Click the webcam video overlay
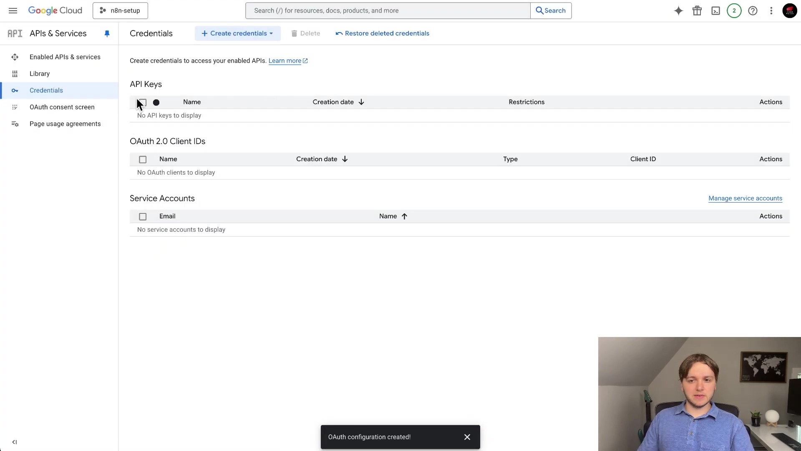Screen dimensions: 801x451 (699, 394)
